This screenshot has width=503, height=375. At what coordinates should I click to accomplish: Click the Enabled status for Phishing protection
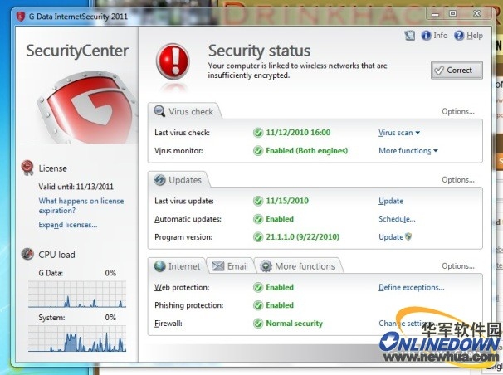point(280,305)
